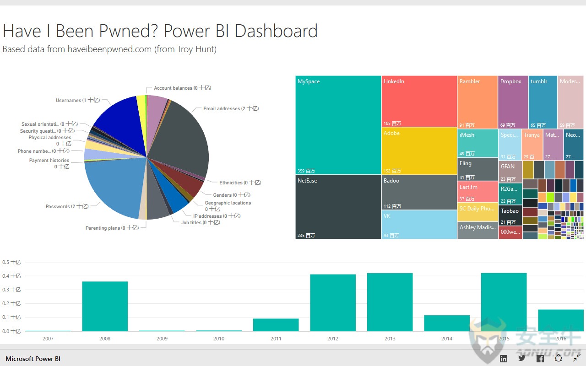Exit full screen mode arrows icon

[577, 358]
